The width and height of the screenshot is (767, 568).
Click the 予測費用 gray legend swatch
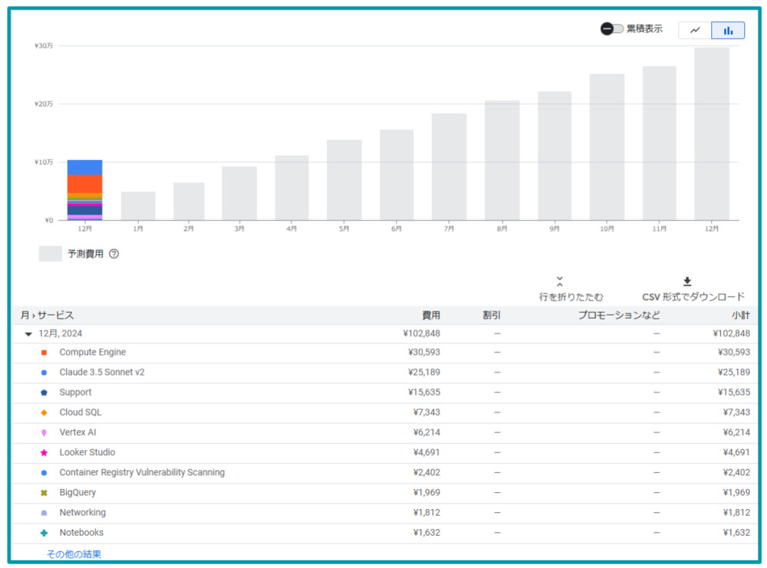tap(51, 254)
